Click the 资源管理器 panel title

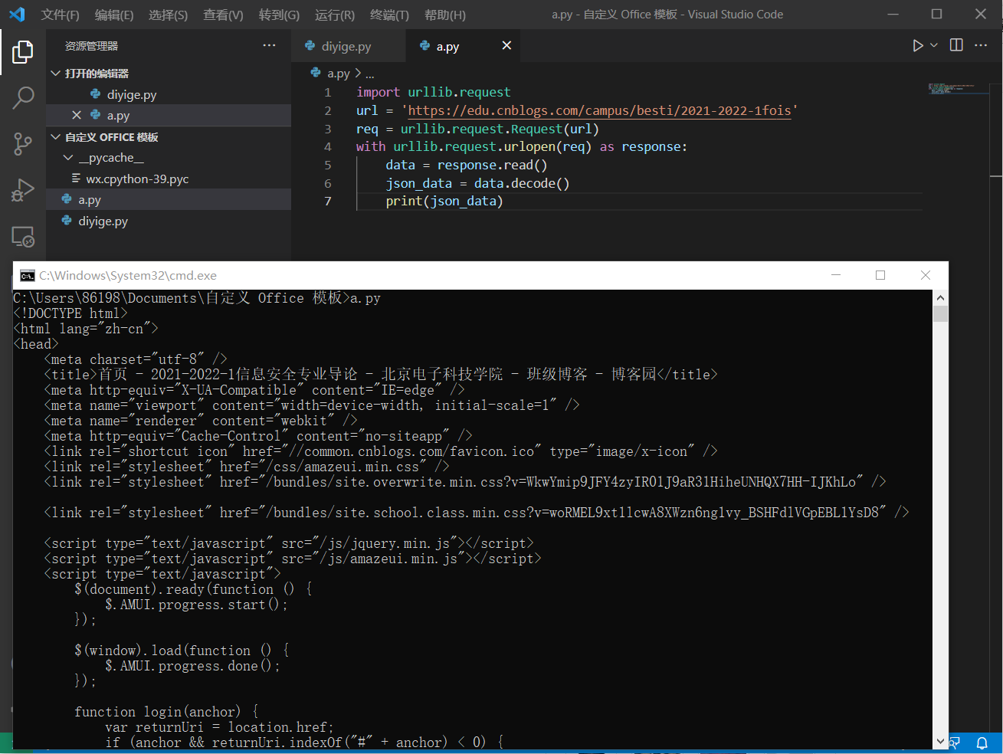[91, 46]
